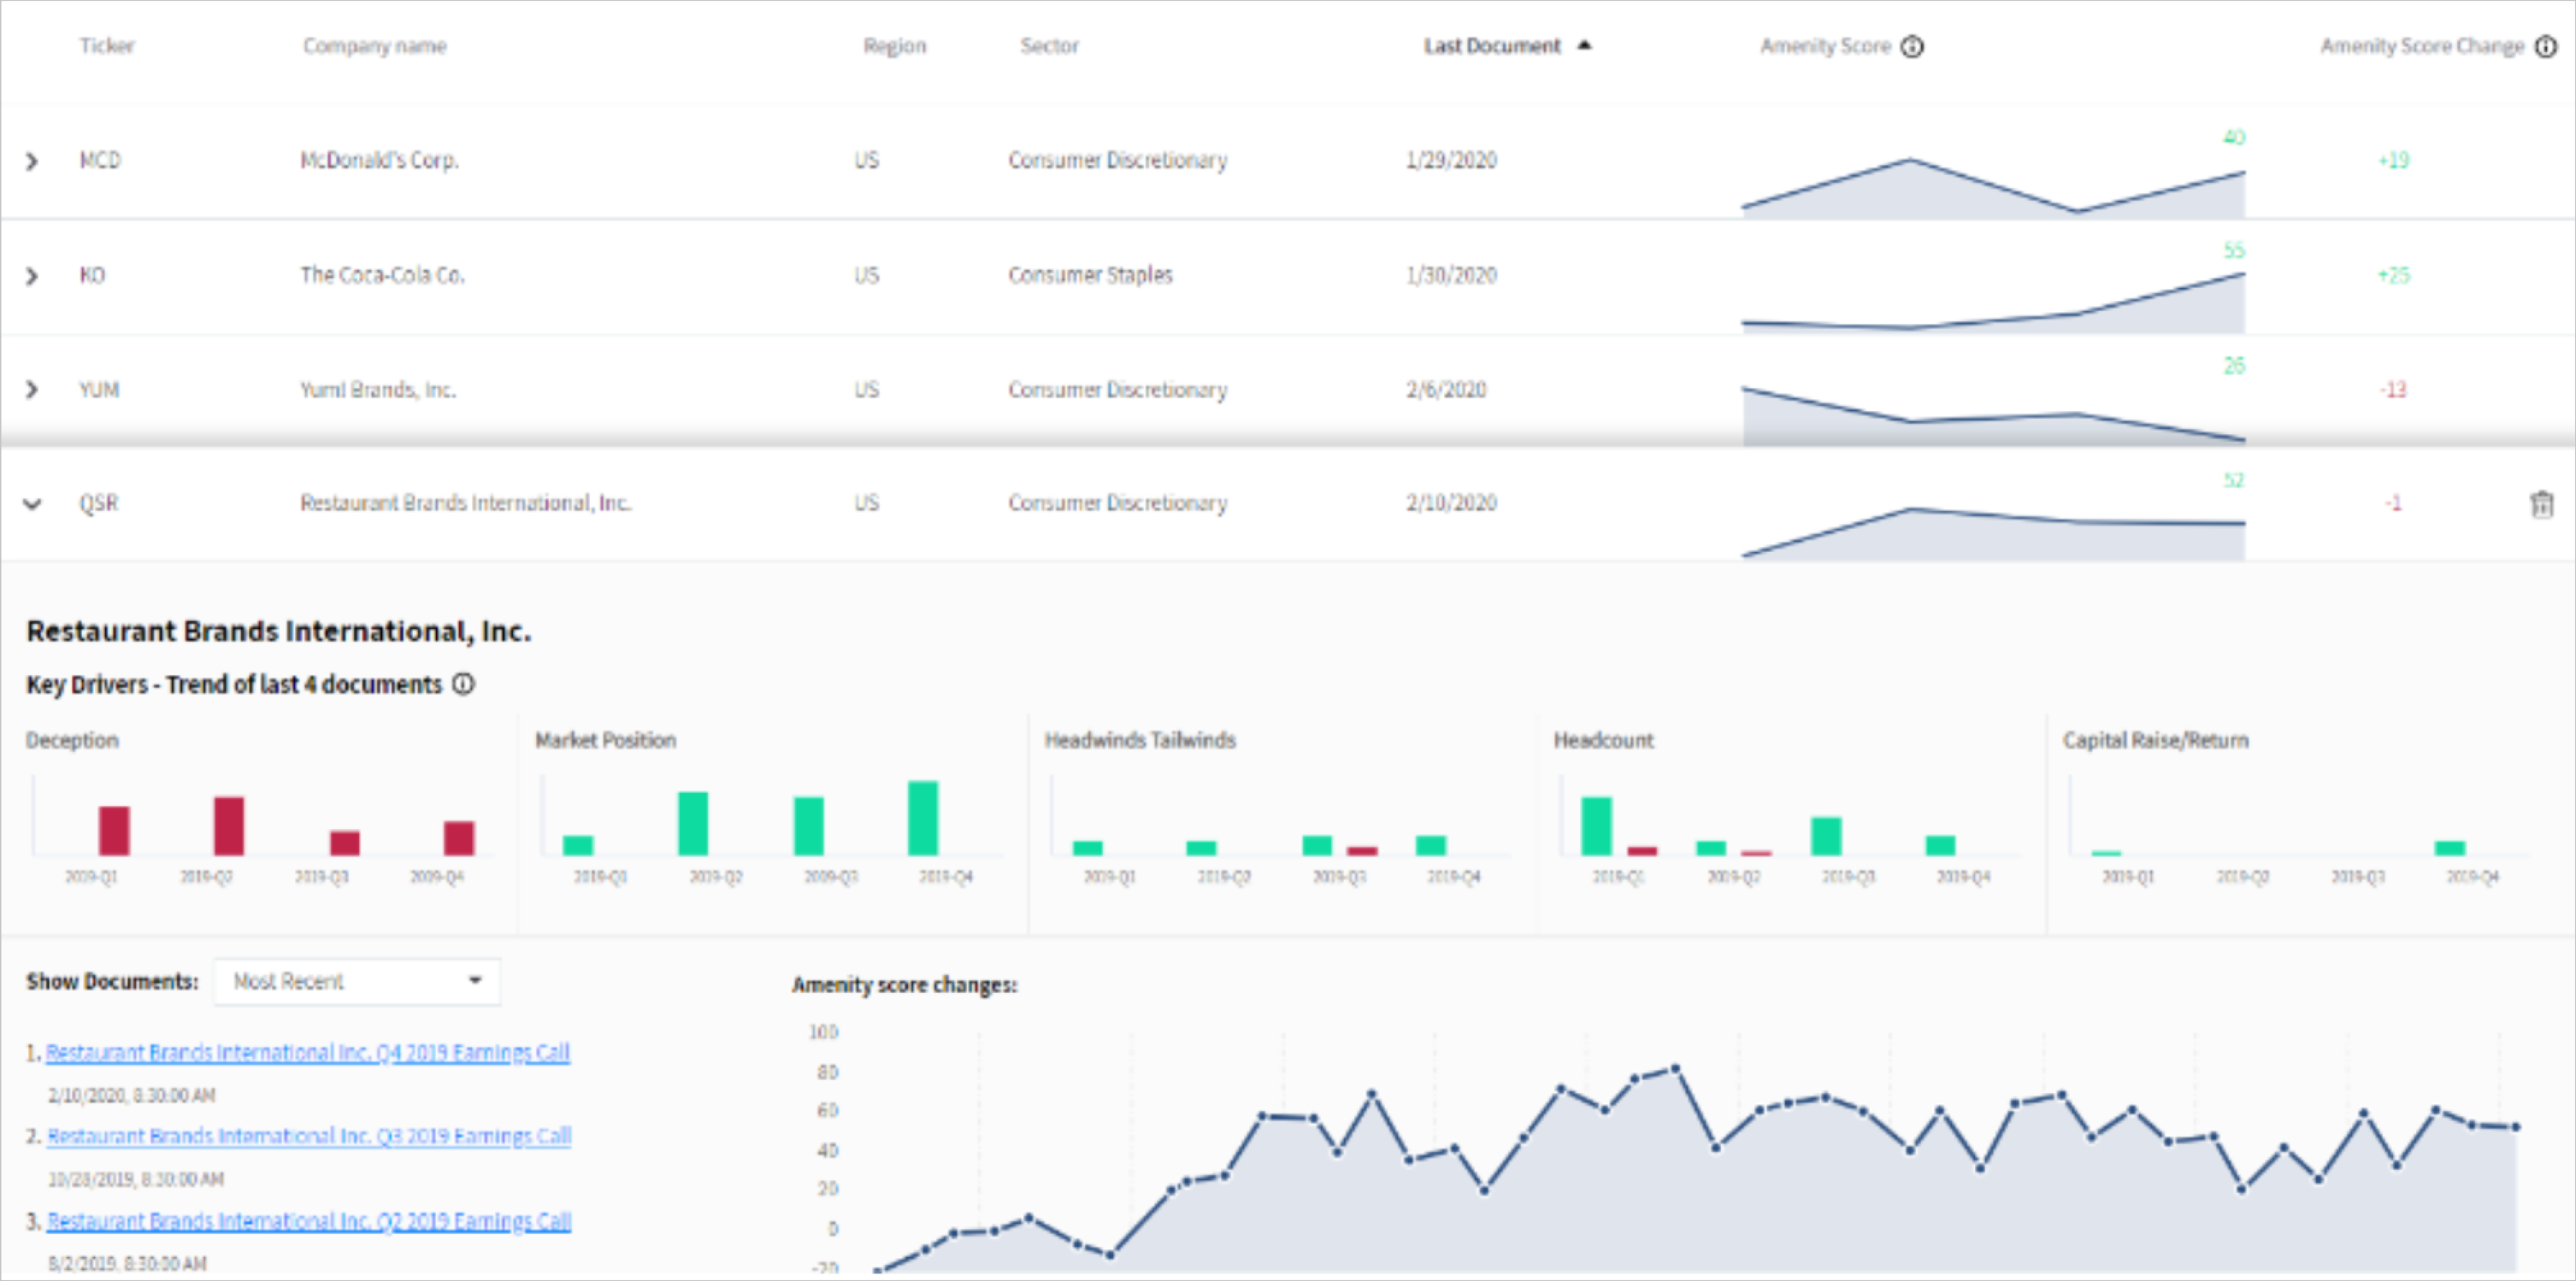This screenshot has height=1281, width=2576.
Task: Click the Capital Raise/Return driver title
Action: 2156,740
